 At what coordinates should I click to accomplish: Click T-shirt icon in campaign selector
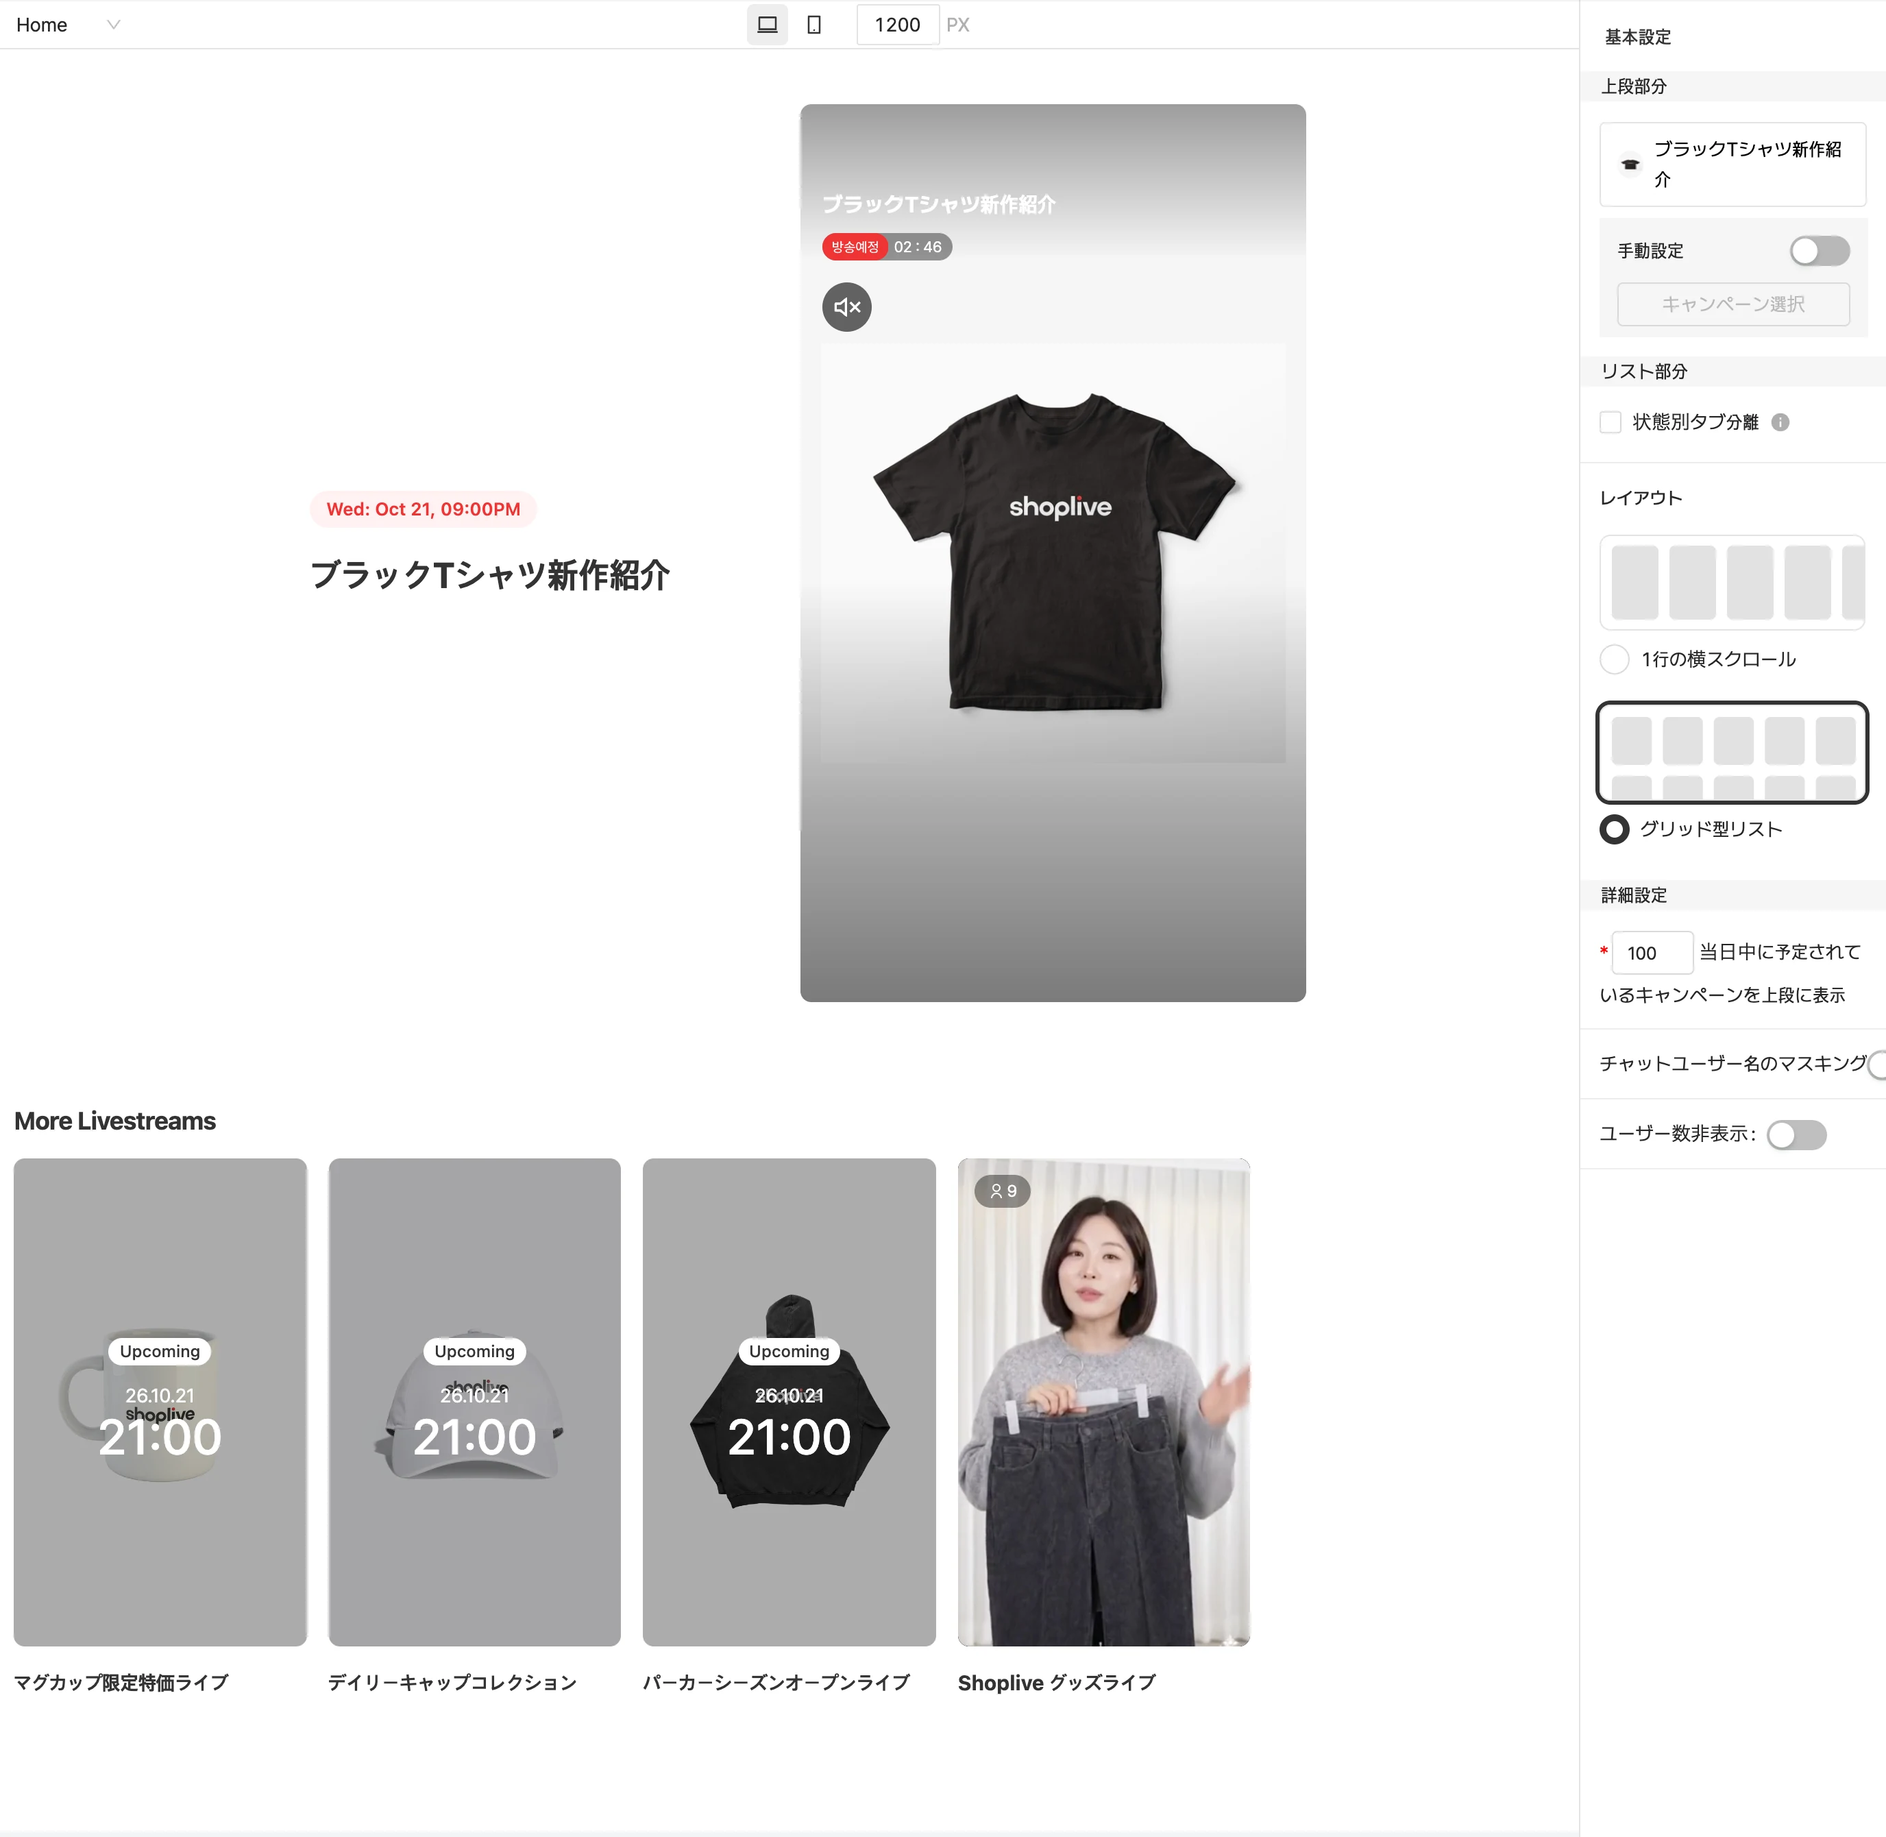pos(1630,164)
